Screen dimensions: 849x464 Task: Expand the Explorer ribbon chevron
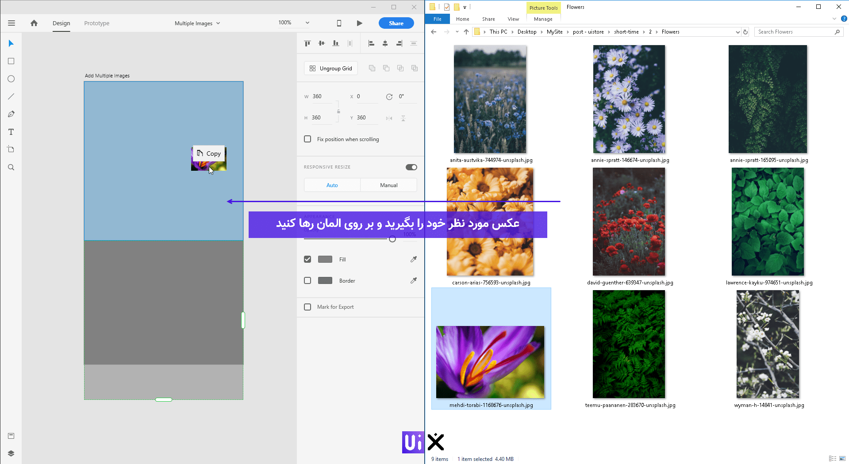point(834,19)
